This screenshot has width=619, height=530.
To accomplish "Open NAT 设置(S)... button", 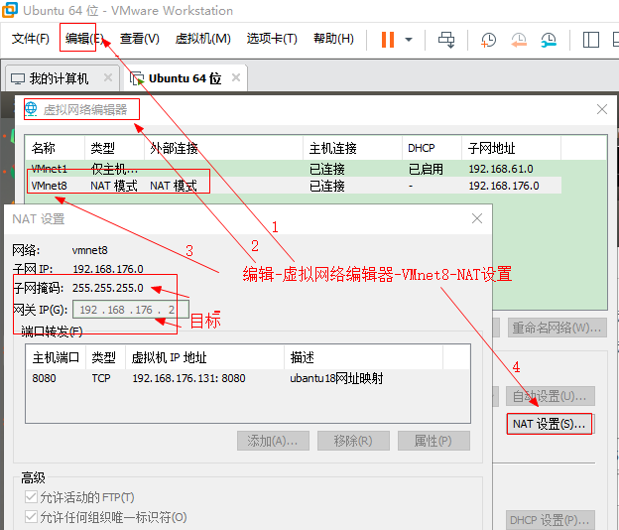I will coord(550,424).
